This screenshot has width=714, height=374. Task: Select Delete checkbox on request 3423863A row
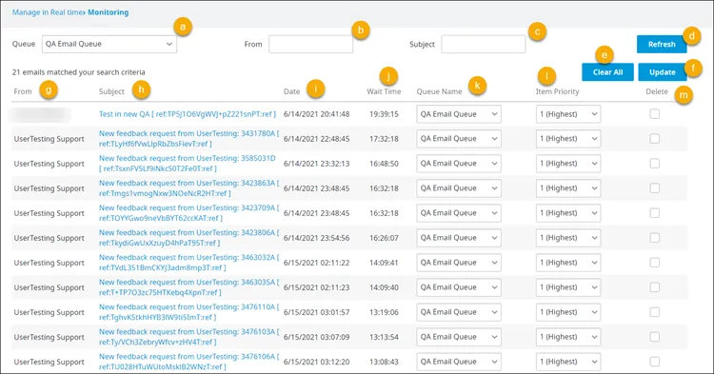click(654, 187)
